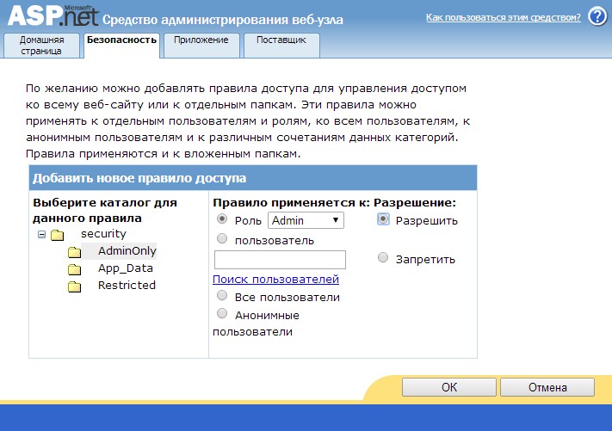Viewport: 612px width, 431px height.
Task: Select the AdminOnly directory
Action: tap(127, 251)
